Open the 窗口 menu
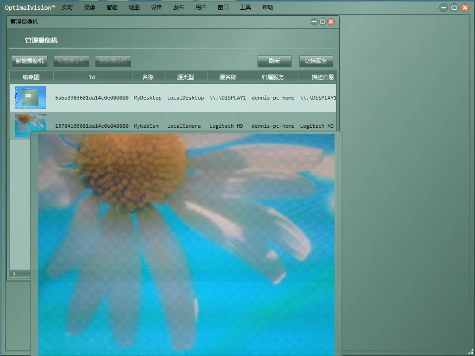Viewport: 475px width, 356px height. pyautogui.click(x=223, y=7)
